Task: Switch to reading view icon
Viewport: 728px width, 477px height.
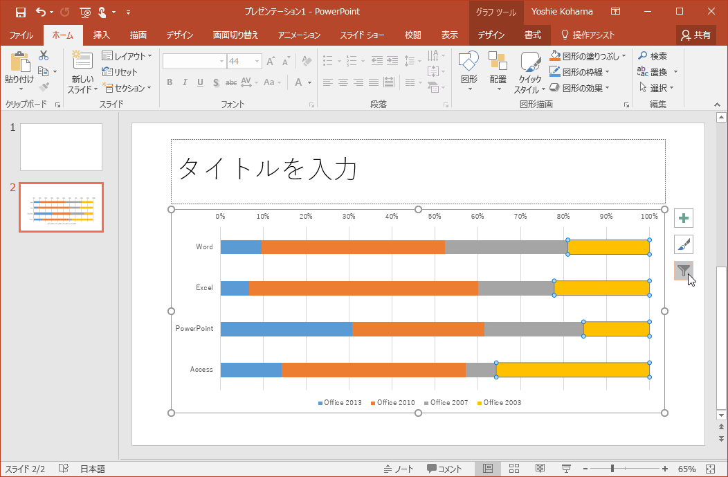Action: click(540, 468)
